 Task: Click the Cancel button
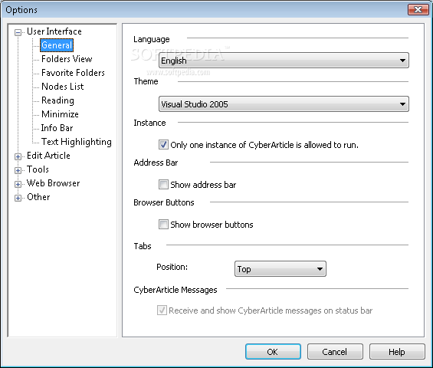[x=335, y=352]
